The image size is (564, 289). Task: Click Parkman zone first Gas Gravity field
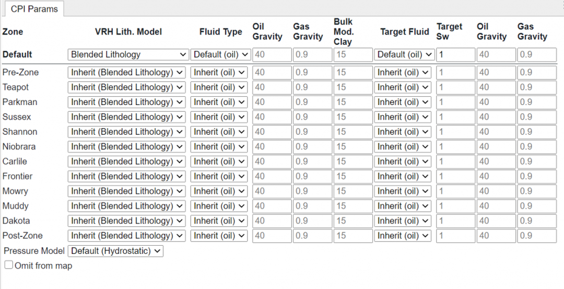click(x=313, y=102)
